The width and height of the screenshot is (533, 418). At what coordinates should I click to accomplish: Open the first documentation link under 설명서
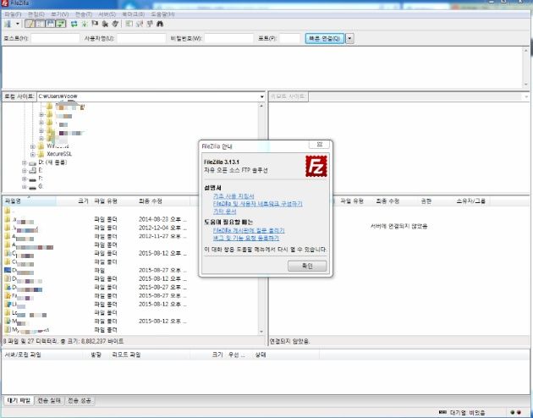click(234, 196)
